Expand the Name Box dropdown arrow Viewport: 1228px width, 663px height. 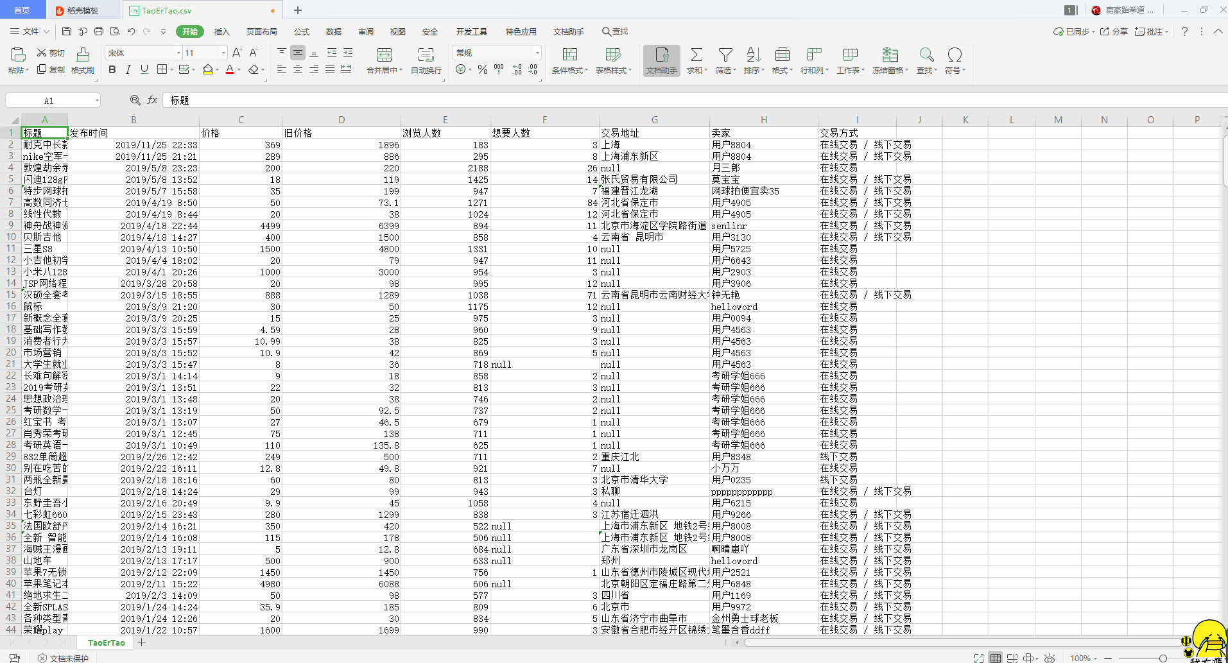tap(97, 100)
